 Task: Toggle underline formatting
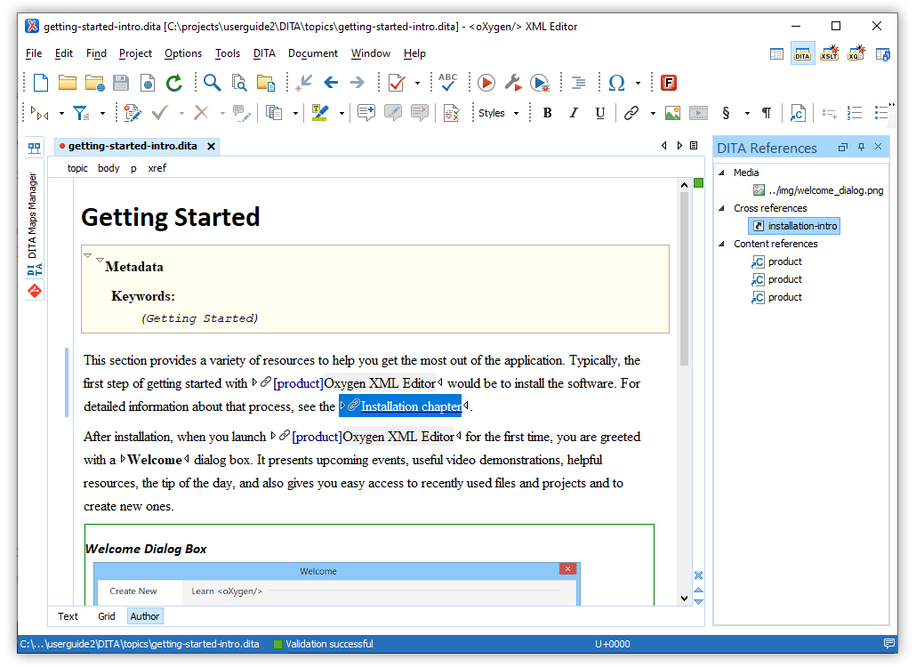(x=600, y=113)
